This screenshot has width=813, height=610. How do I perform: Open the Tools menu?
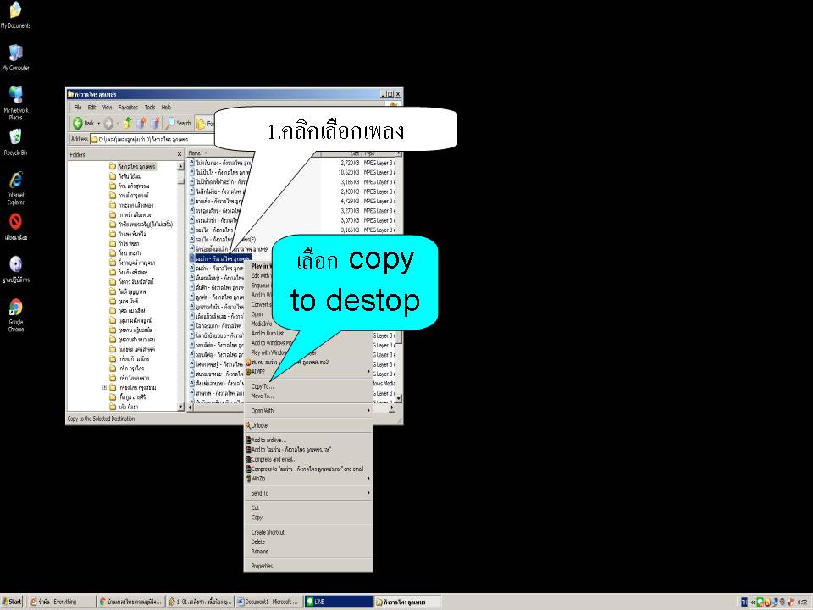pyautogui.click(x=150, y=108)
